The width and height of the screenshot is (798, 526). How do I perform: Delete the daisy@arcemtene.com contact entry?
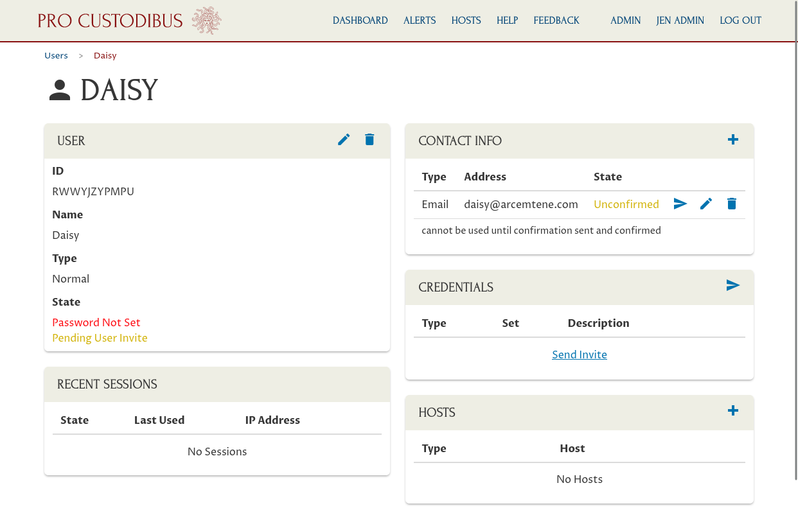tap(732, 204)
